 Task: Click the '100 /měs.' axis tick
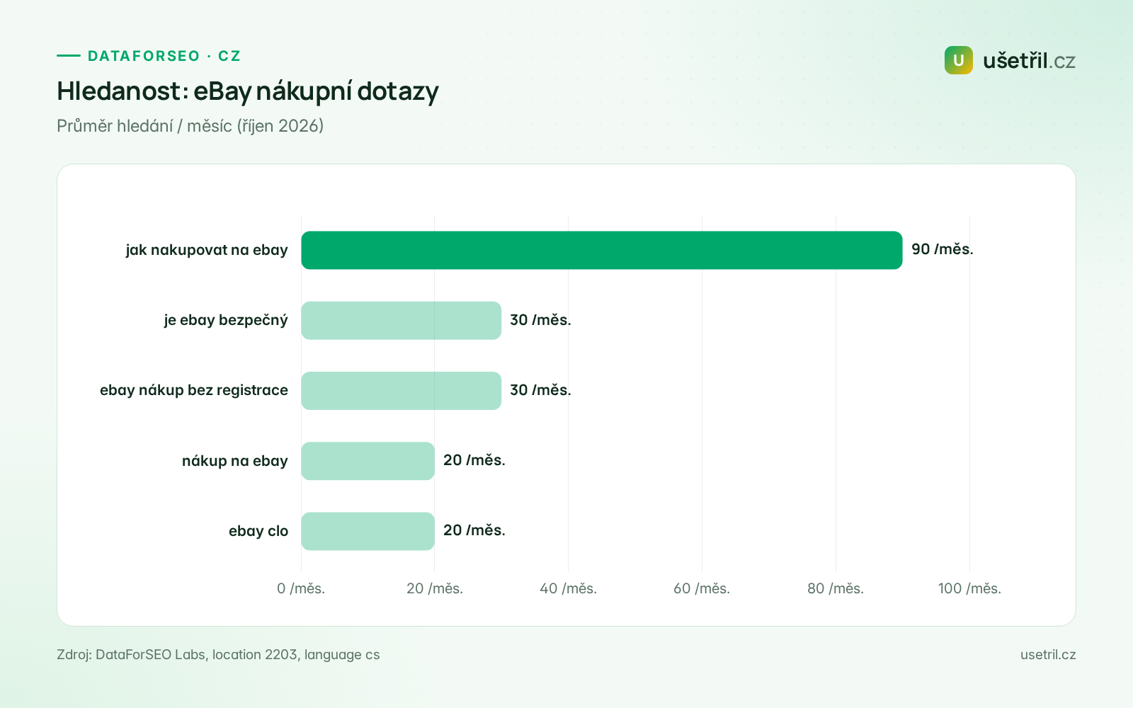click(969, 588)
